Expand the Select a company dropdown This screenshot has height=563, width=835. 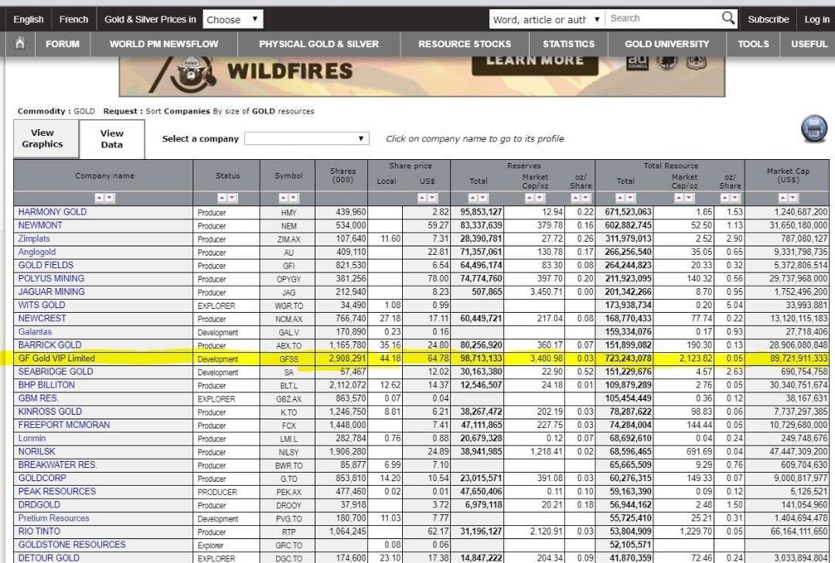coord(307,139)
